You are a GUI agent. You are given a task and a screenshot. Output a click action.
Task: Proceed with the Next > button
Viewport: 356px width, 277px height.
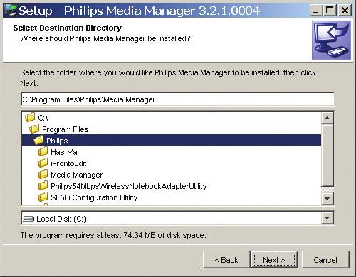274,260
